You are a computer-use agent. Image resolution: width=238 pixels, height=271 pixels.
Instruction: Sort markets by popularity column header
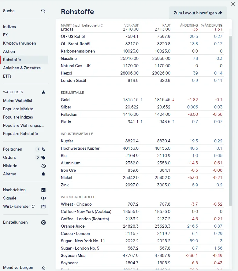82,25
